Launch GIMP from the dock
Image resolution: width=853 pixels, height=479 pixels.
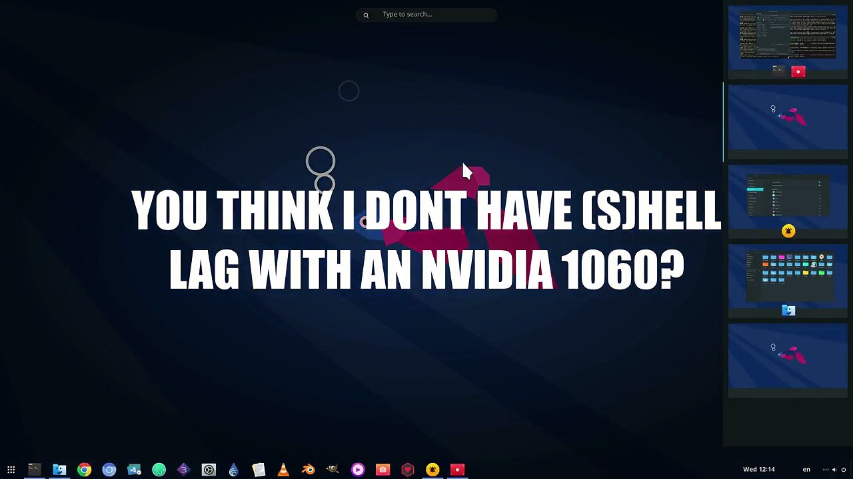point(333,470)
